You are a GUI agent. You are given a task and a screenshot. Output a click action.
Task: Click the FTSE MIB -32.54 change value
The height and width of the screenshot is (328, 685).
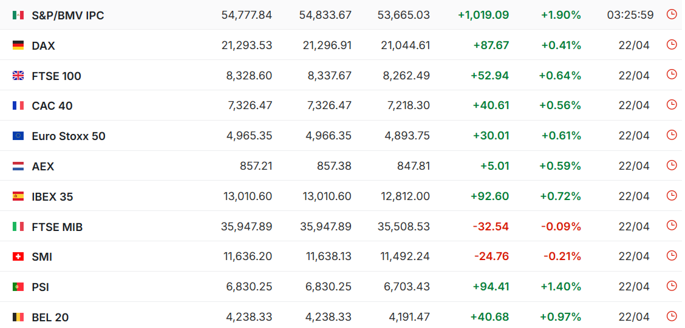(x=491, y=227)
